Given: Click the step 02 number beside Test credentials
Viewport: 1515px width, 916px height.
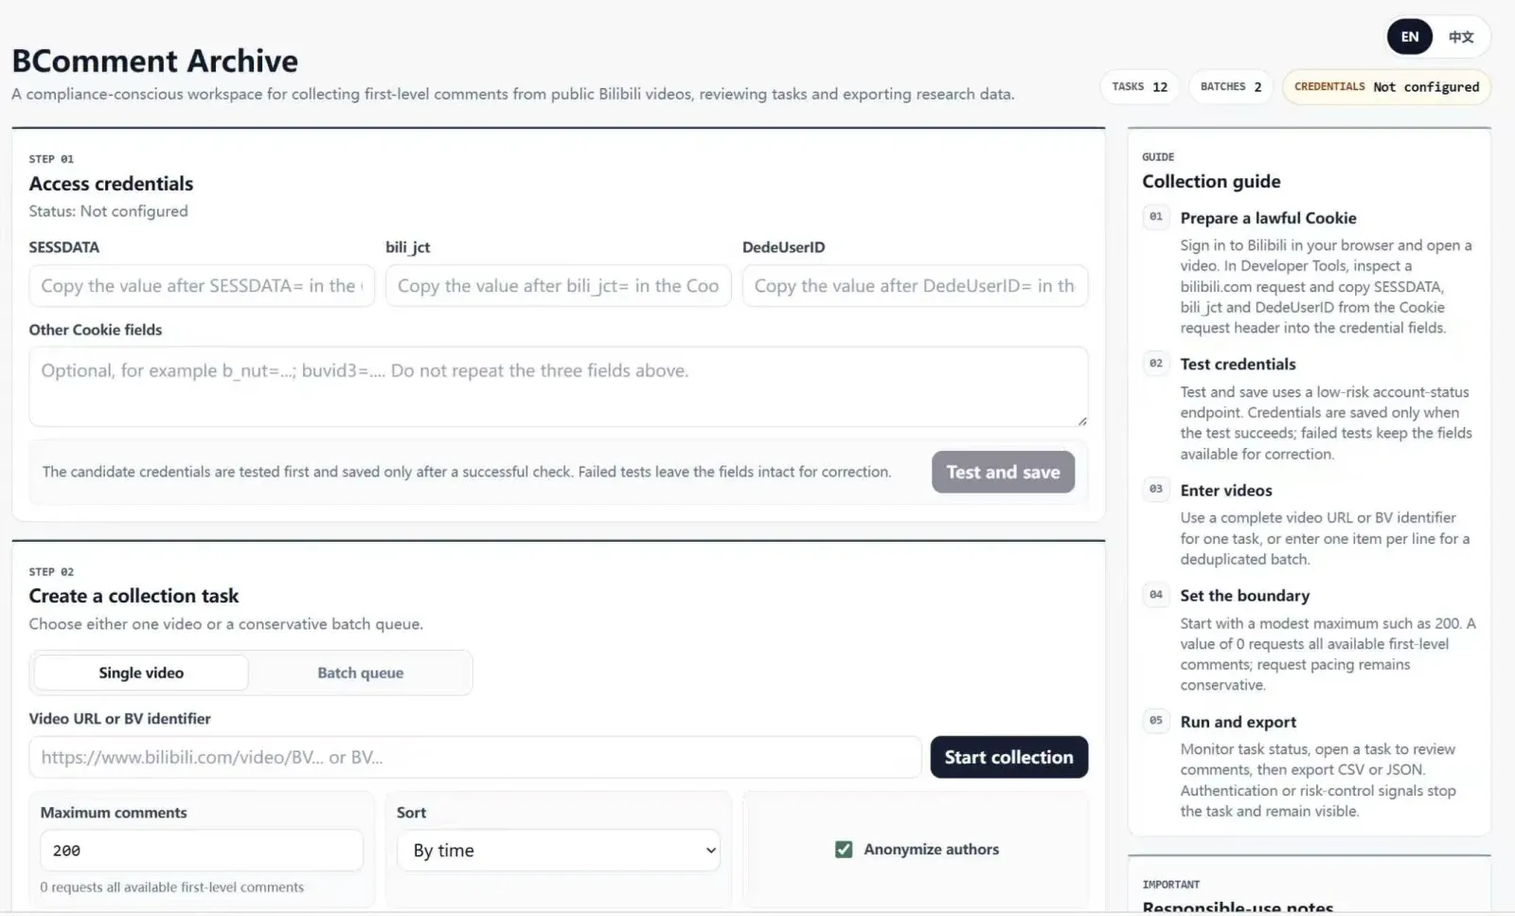Looking at the screenshot, I should pyautogui.click(x=1156, y=363).
